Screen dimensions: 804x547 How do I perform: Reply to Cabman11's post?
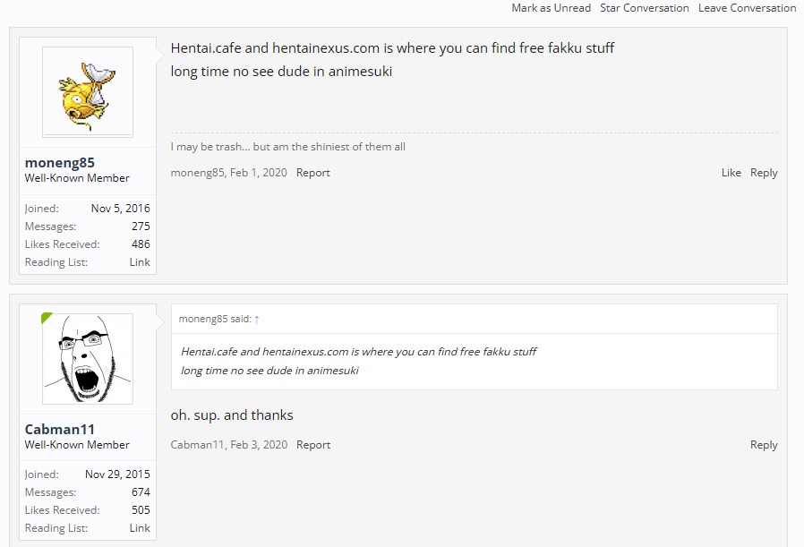(764, 445)
